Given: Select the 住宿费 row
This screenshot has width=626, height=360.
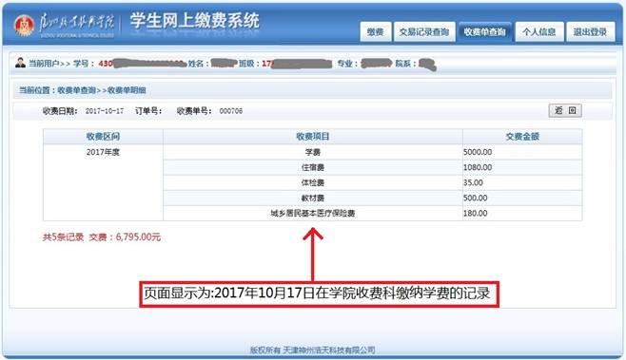Looking at the screenshot, I should click(373, 167).
